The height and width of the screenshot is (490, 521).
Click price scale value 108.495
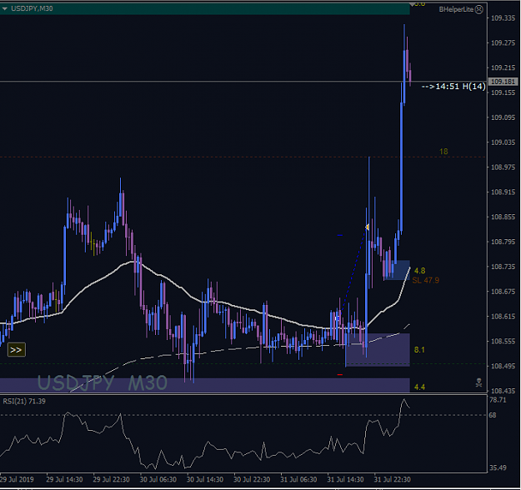[x=503, y=366]
